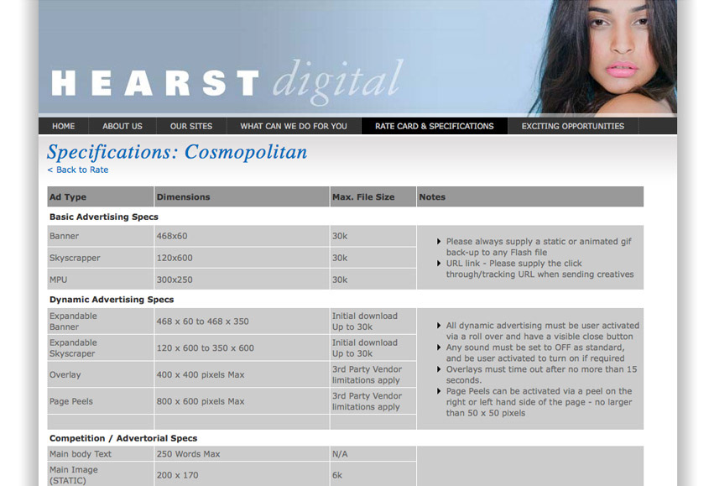Click the '300x250' dimensions cell
This screenshot has height=486, width=714.
(242, 280)
